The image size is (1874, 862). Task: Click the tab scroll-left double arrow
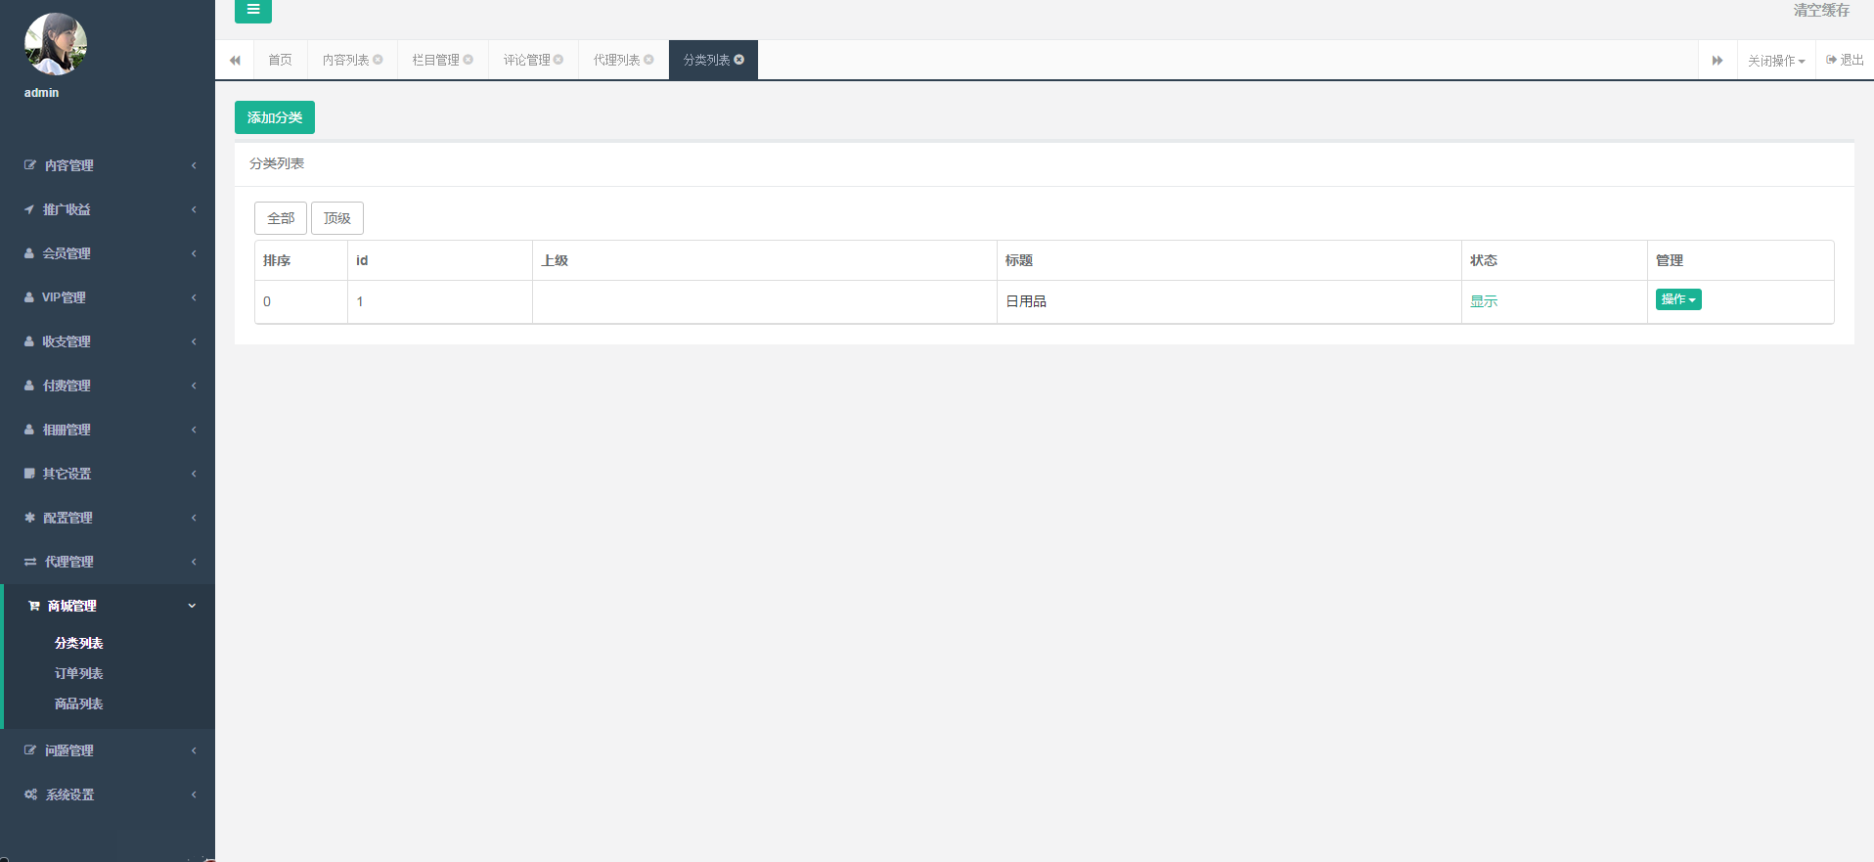(235, 61)
